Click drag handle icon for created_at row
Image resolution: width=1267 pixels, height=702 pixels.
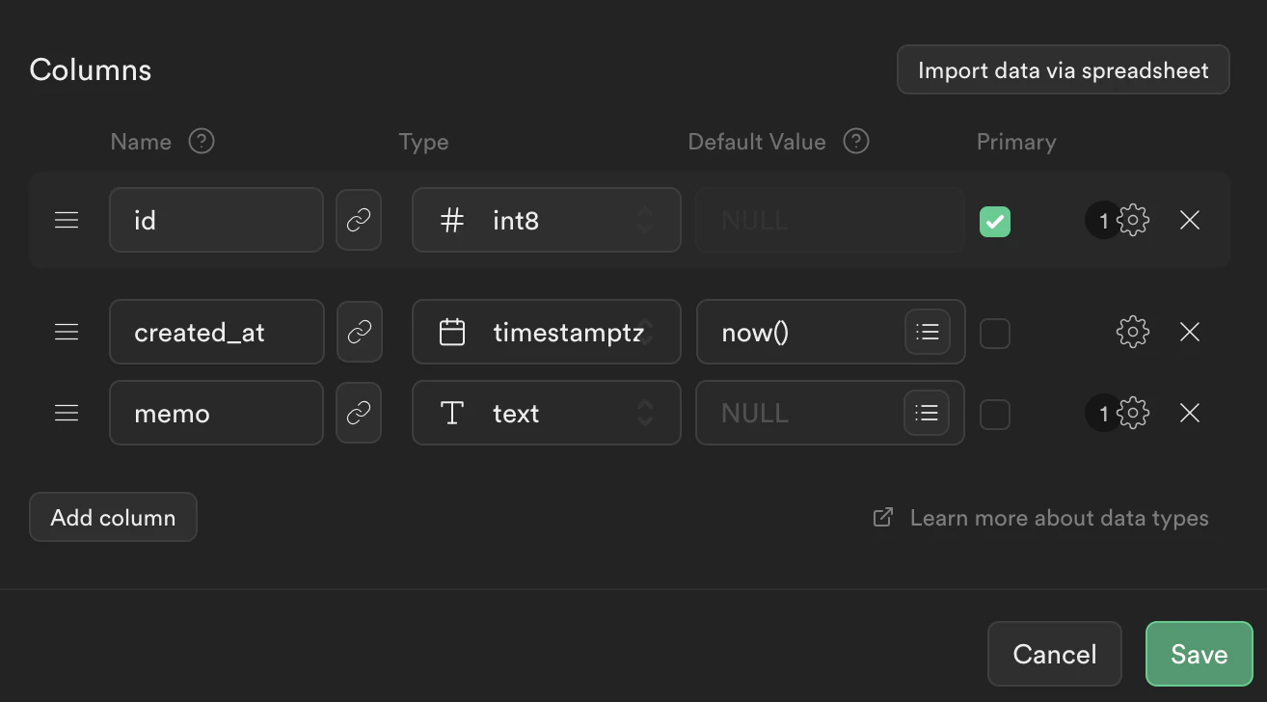(x=67, y=332)
